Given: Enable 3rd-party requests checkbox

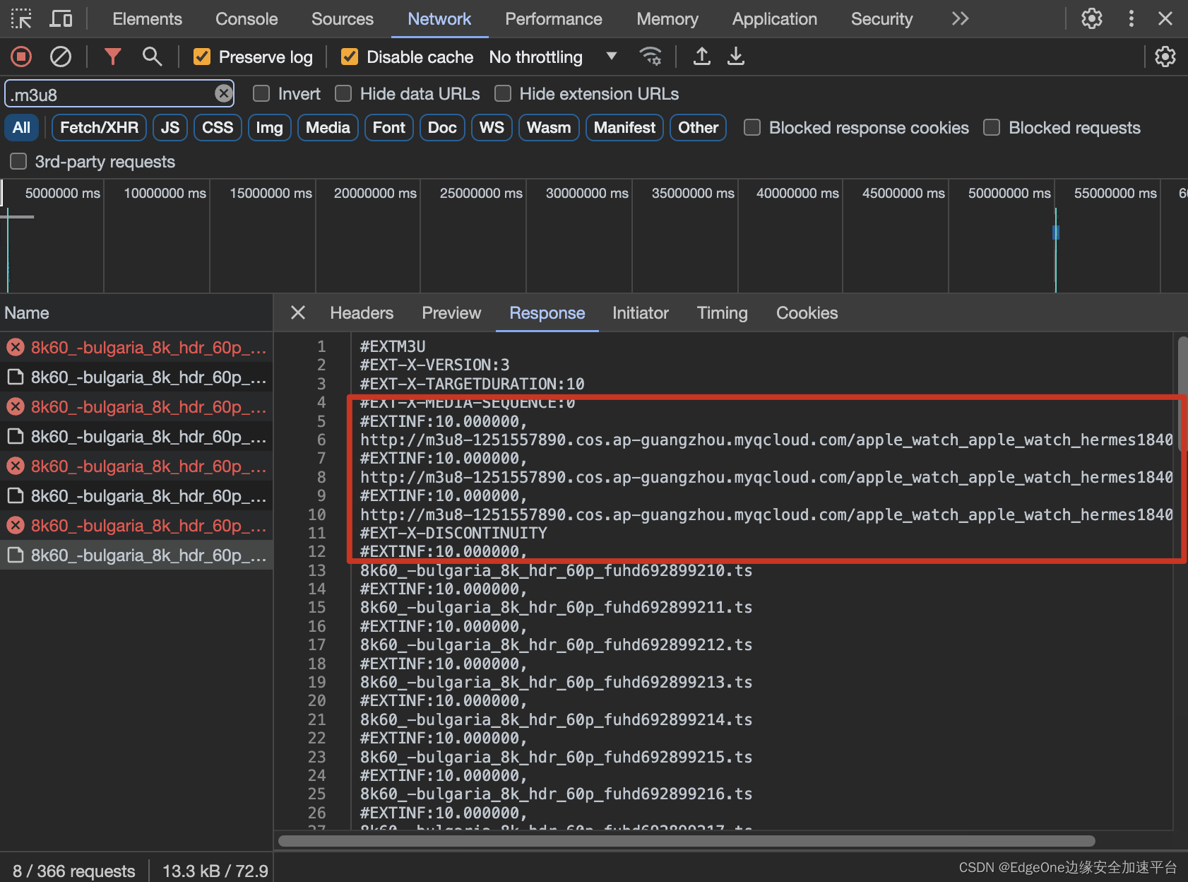Looking at the screenshot, I should [18, 161].
